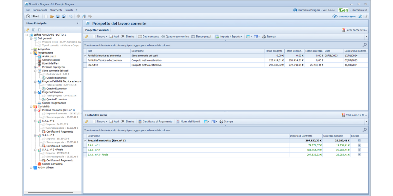Open the Funzionalità menu
This screenshot has width=393, height=196.
click(x=40, y=10)
